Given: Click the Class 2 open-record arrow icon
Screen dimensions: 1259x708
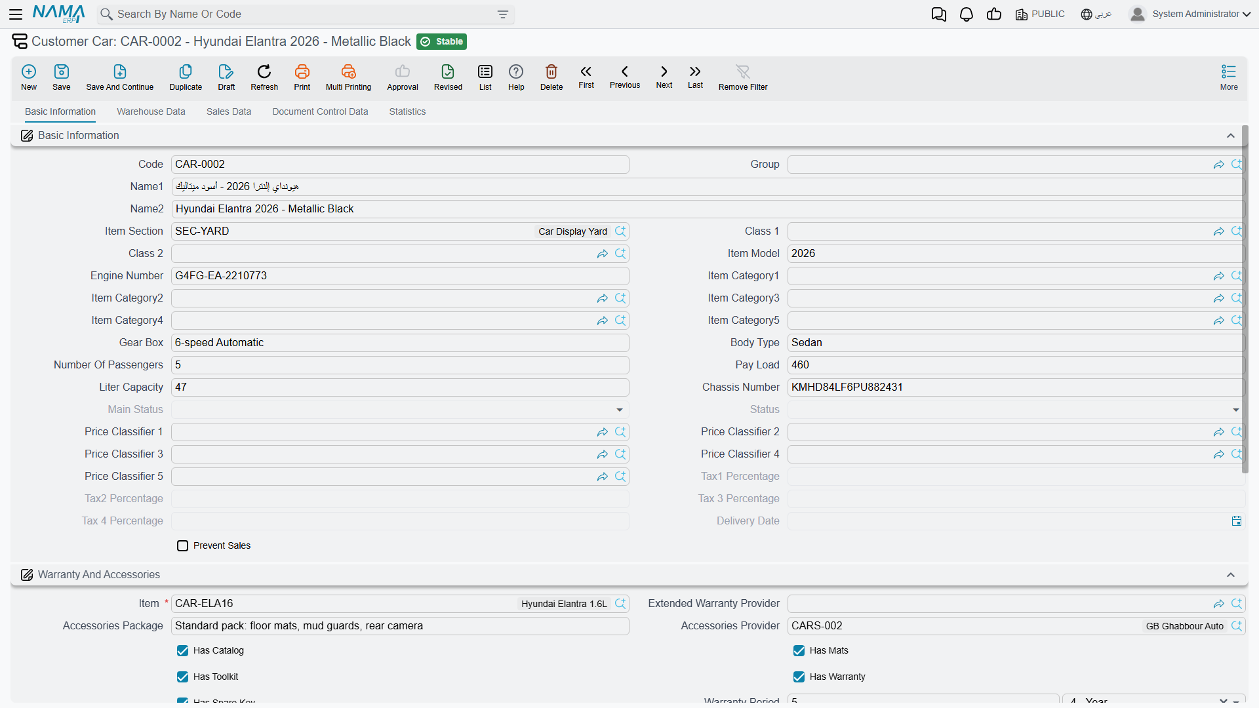Looking at the screenshot, I should coord(603,254).
